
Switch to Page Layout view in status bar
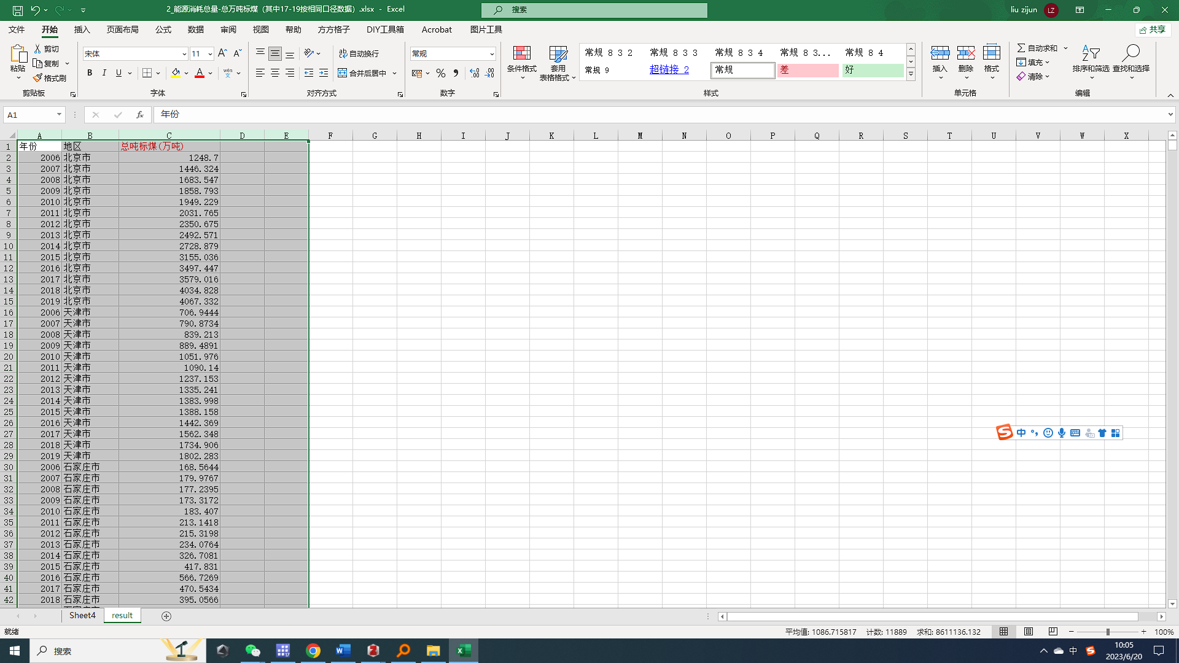click(1029, 632)
